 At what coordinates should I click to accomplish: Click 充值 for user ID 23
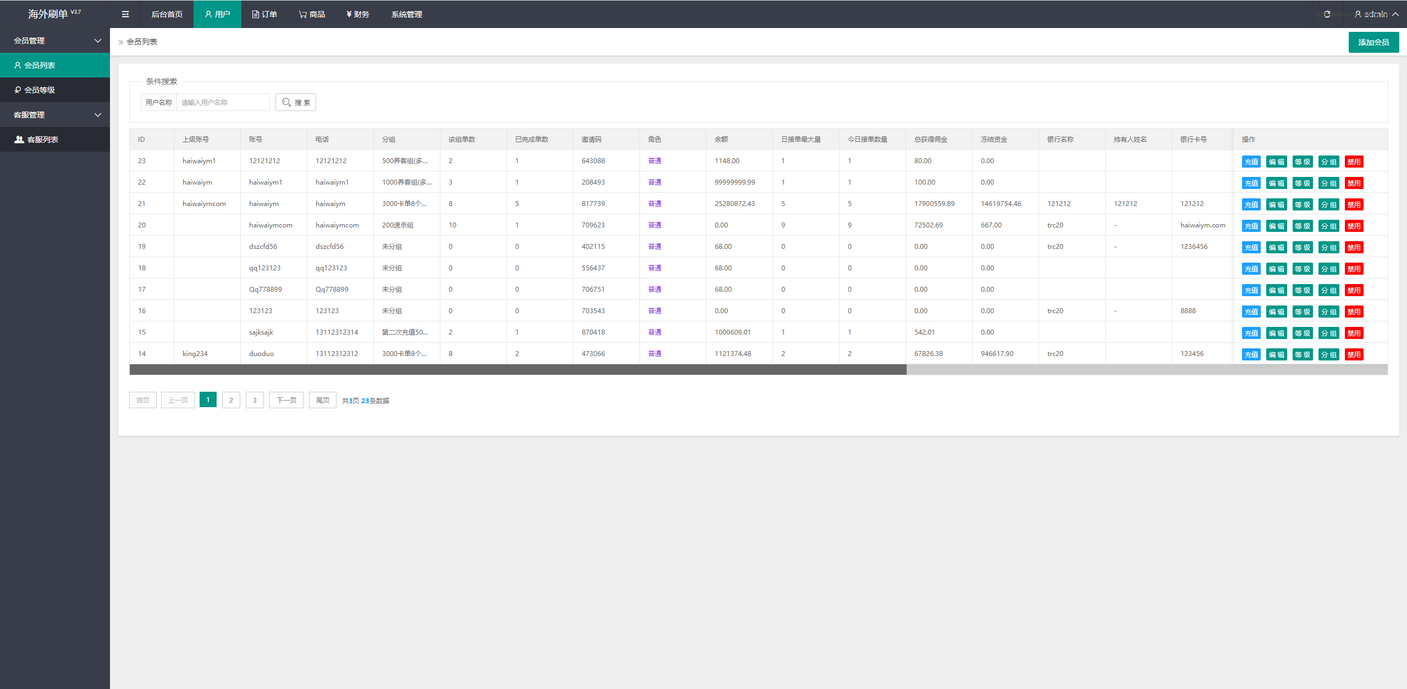[1251, 162]
